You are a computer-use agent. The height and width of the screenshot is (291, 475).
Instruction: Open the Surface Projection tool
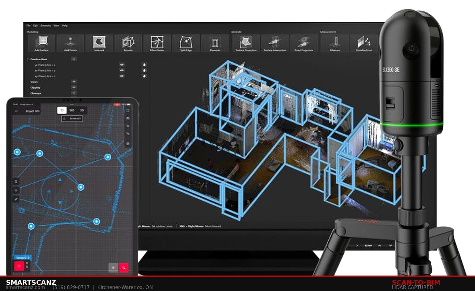tap(245, 43)
